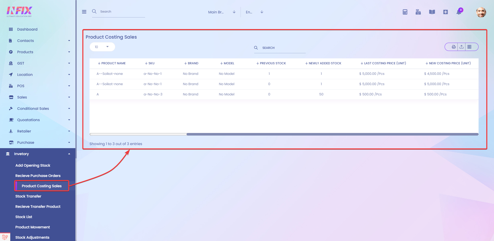Click the Dashboard grid icon in sidebar
This screenshot has height=241, width=494.
click(11, 29)
